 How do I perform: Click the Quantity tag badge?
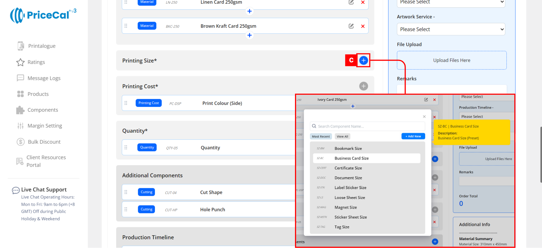[147, 147]
